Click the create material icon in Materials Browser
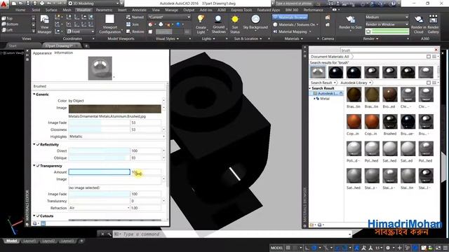 [x=320, y=225]
